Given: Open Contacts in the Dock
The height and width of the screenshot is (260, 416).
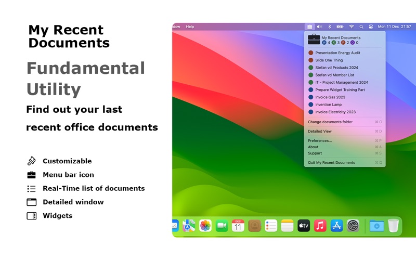Looking at the screenshot, I should pos(254,226).
